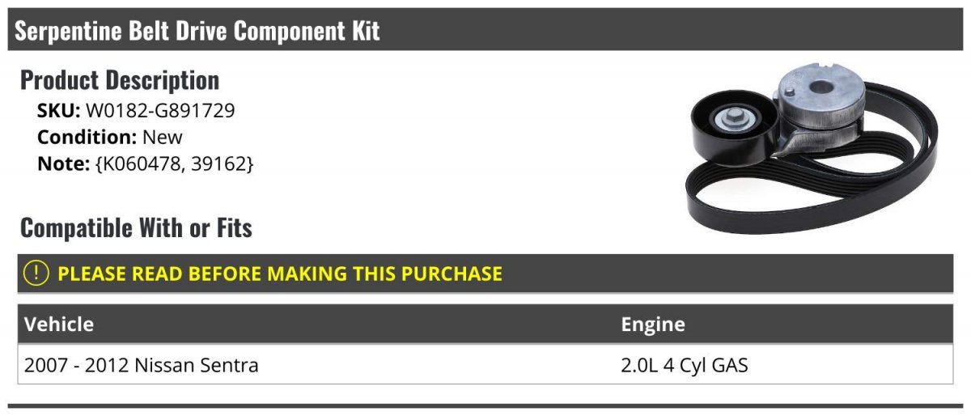Viewport: 971px width, 416px height.
Task: Click the Note part numbers K060478, 39162
Action: tap(175, 163)
